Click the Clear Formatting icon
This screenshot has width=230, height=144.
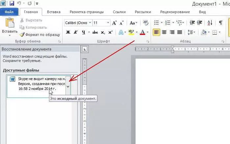point(145,23)
